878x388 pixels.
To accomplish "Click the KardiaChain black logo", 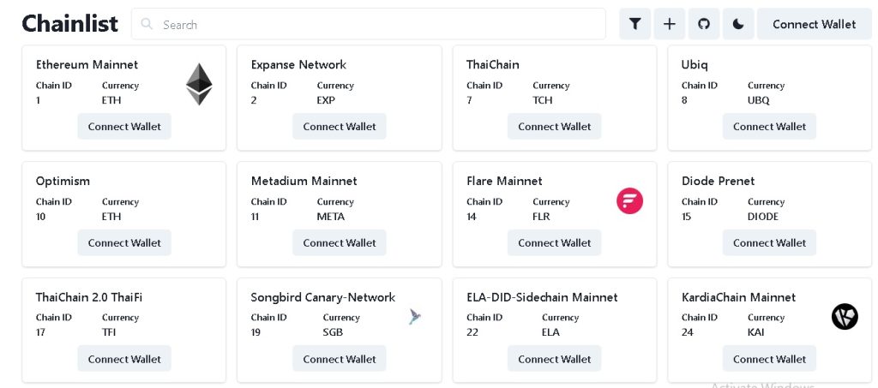I will pyautogui.click(x=845, y=317).
